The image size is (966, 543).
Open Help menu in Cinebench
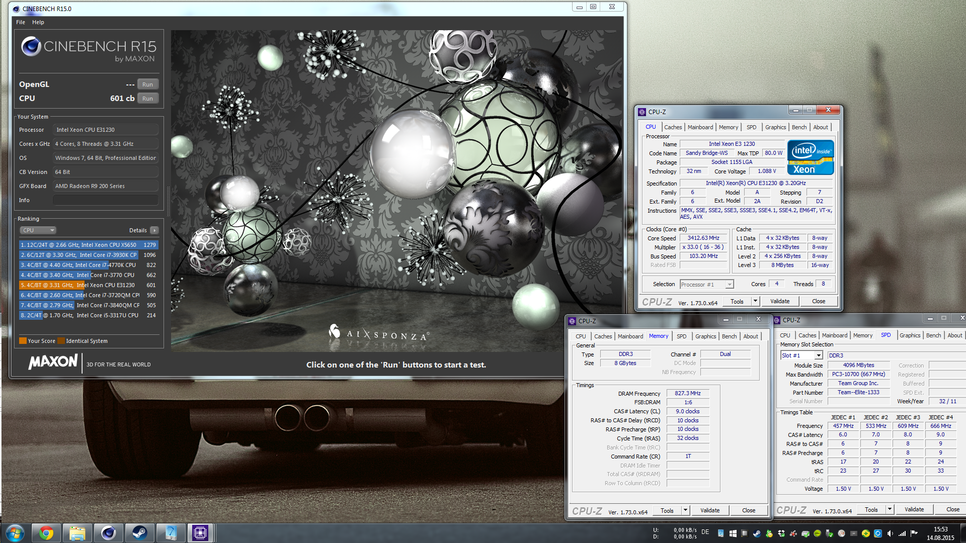38,22
